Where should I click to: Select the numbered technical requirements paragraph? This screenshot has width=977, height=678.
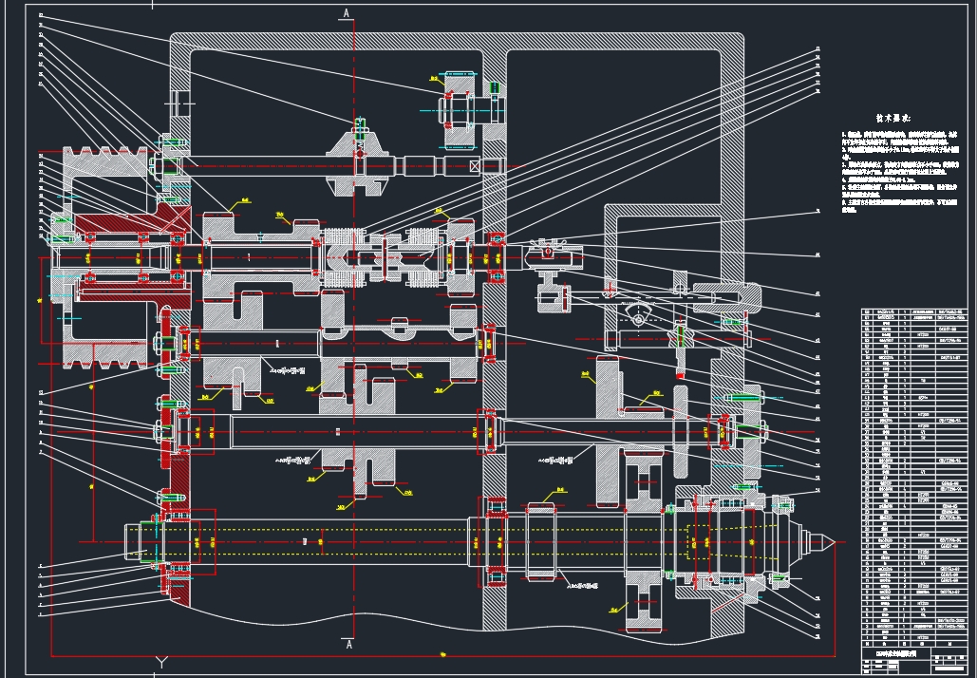click(x=900, y=171)
